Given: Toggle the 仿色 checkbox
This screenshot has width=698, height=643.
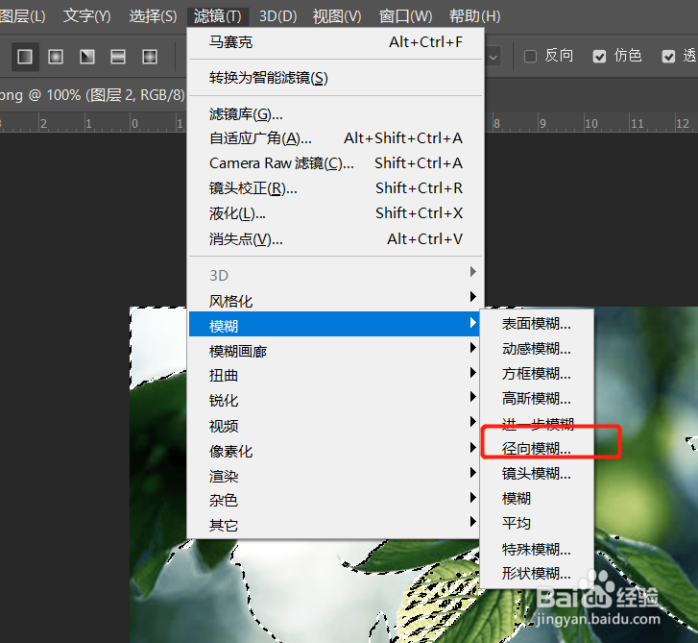Looking at the screenshot, I should (599, 56).
